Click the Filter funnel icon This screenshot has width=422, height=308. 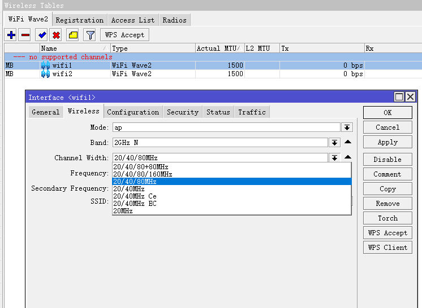coord(90,35)
